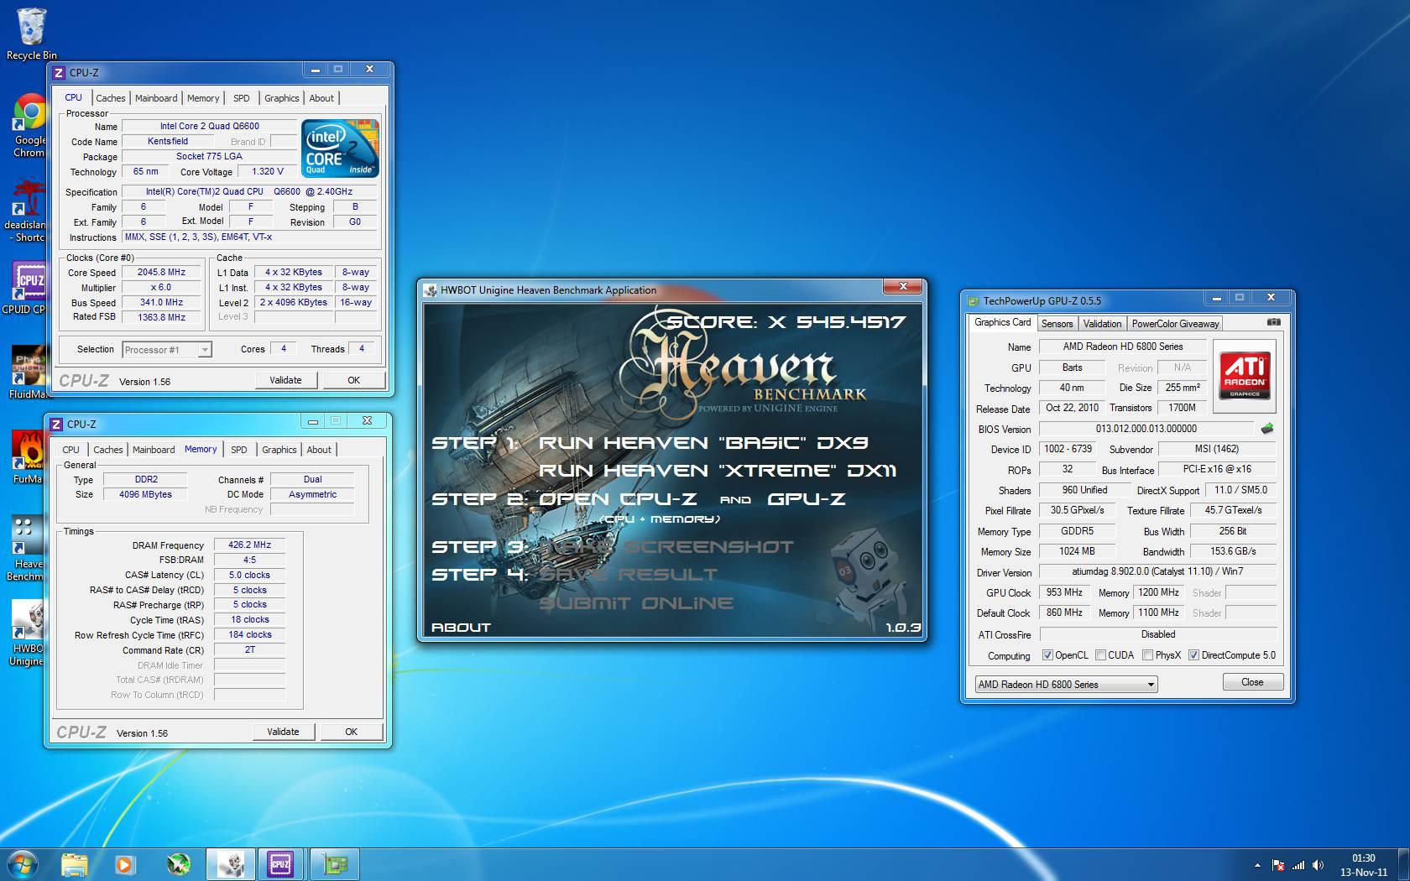The height and width of the screenshot is (881, 1410).
Task: Click the HWBOT Heaven taskbar button
Action: pos(231,864)
